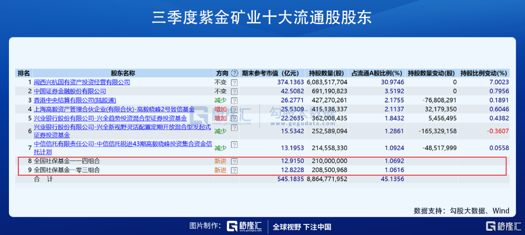Image resolution: width=525 pixels, height=235 pixels.
Task: Click the 三季度紫金矿业十大流通股股东 title
Action: [x=262, y=18]
